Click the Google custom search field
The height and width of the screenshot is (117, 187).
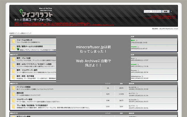pyautogui.click(x=153, y=11)
